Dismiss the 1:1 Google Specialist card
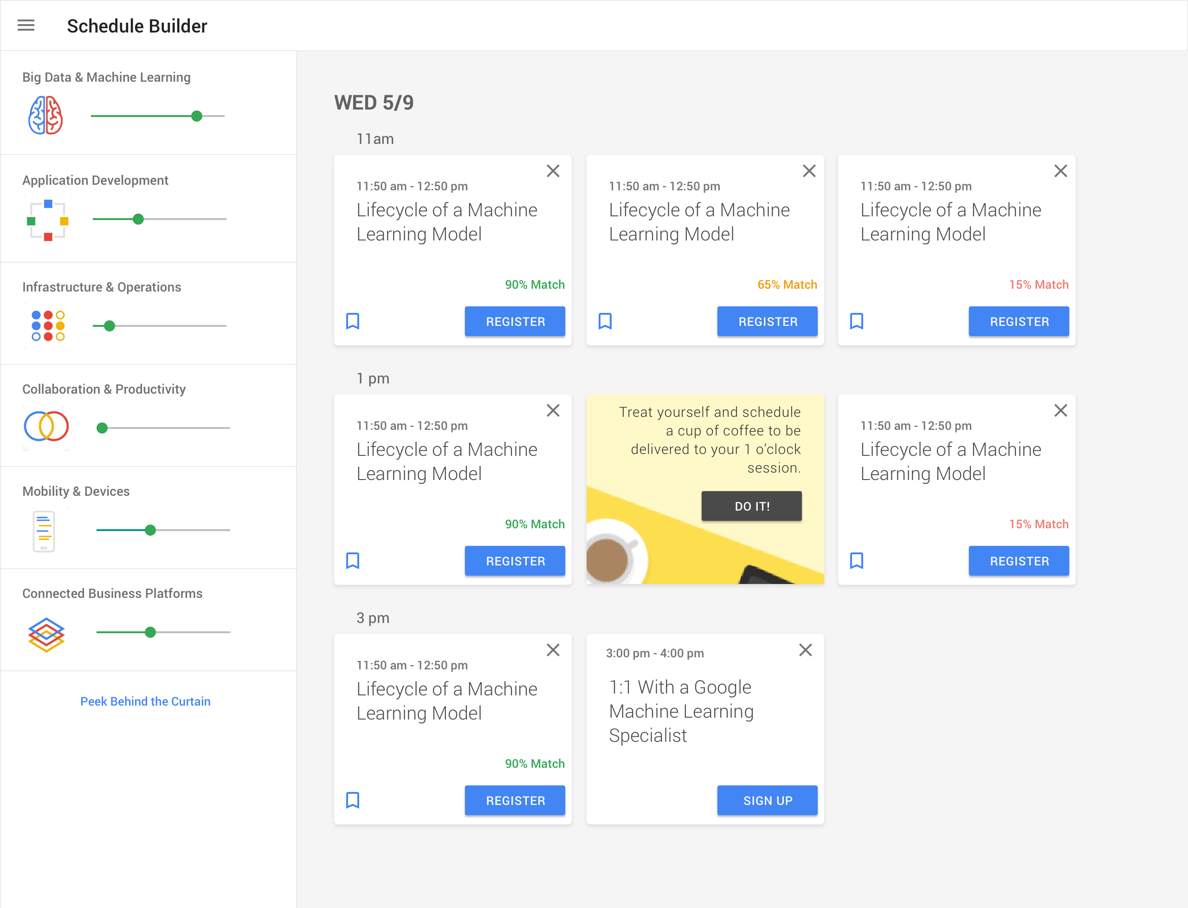Image resolution: width=1188 pixels, height=908 pixels. point(805,649)
